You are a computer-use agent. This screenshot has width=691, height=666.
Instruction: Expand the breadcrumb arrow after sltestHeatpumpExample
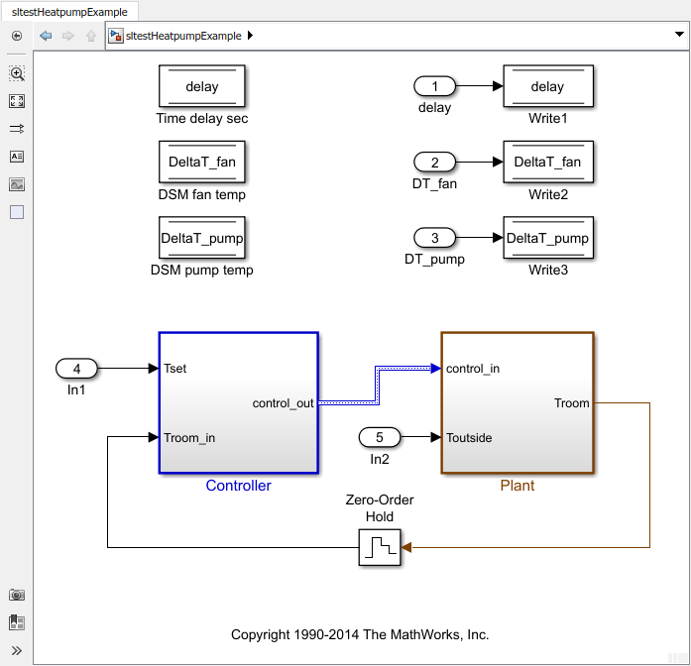pyautogui.click(x=250, y=36)
